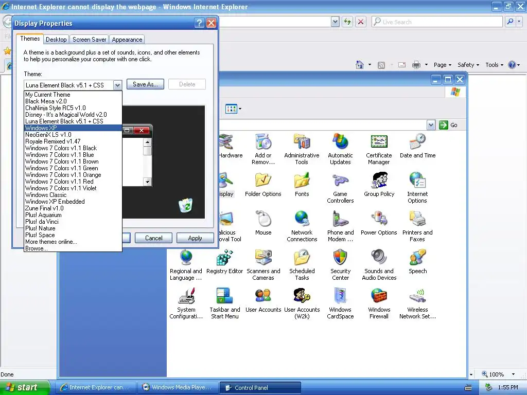Open the Mouse settings icon

[263, 223]
